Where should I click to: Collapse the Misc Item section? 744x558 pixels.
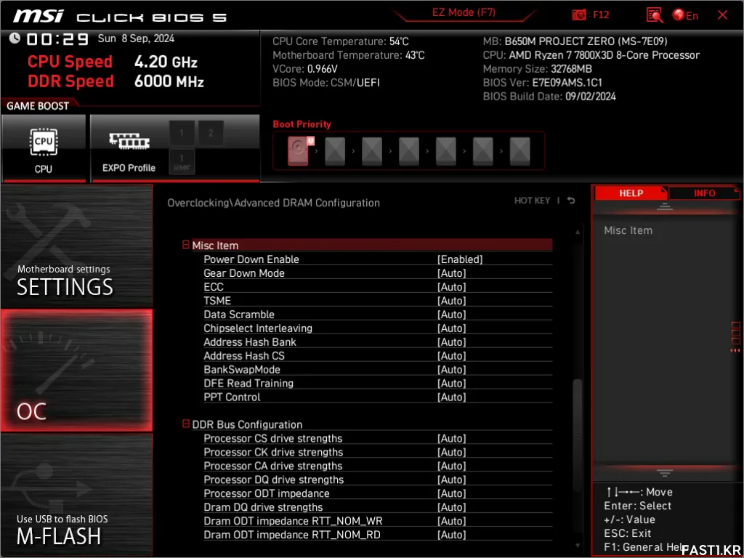click(186, 246)
